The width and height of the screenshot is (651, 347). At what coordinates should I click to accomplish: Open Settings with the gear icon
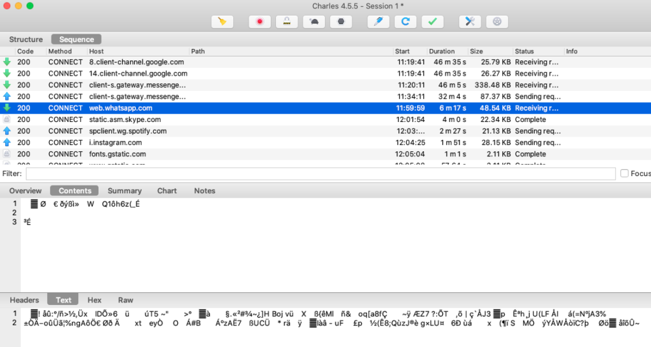pyautogui.click(x=497, y=22)
